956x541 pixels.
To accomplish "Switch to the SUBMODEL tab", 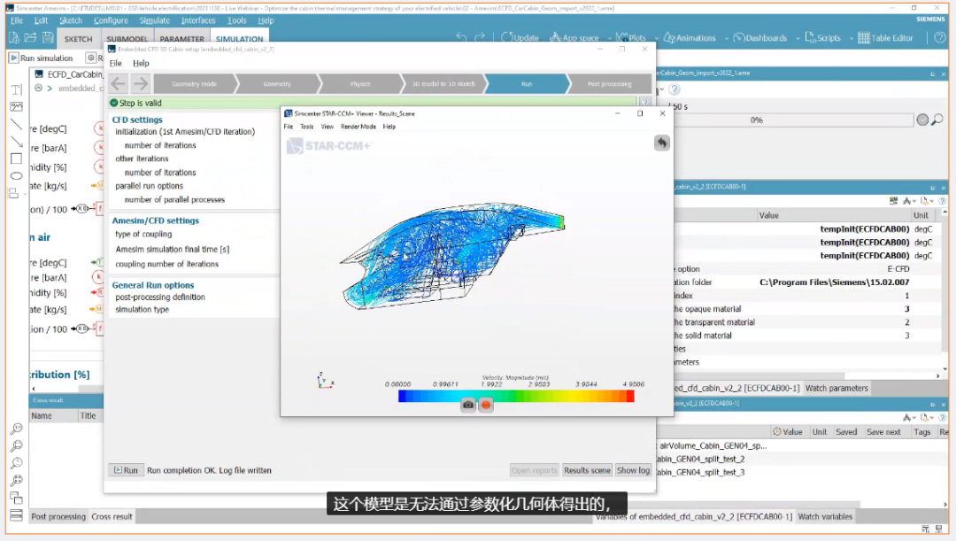I will click(x=127, y=39).
